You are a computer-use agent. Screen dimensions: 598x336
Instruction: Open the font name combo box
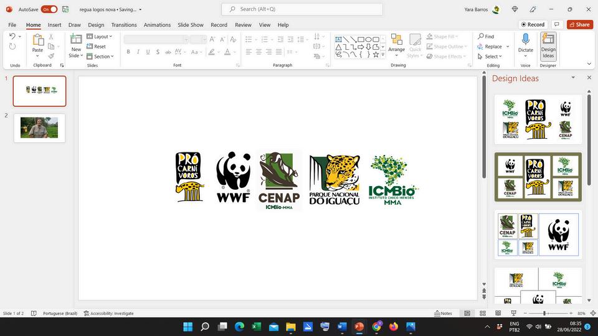tap(156, 39)
